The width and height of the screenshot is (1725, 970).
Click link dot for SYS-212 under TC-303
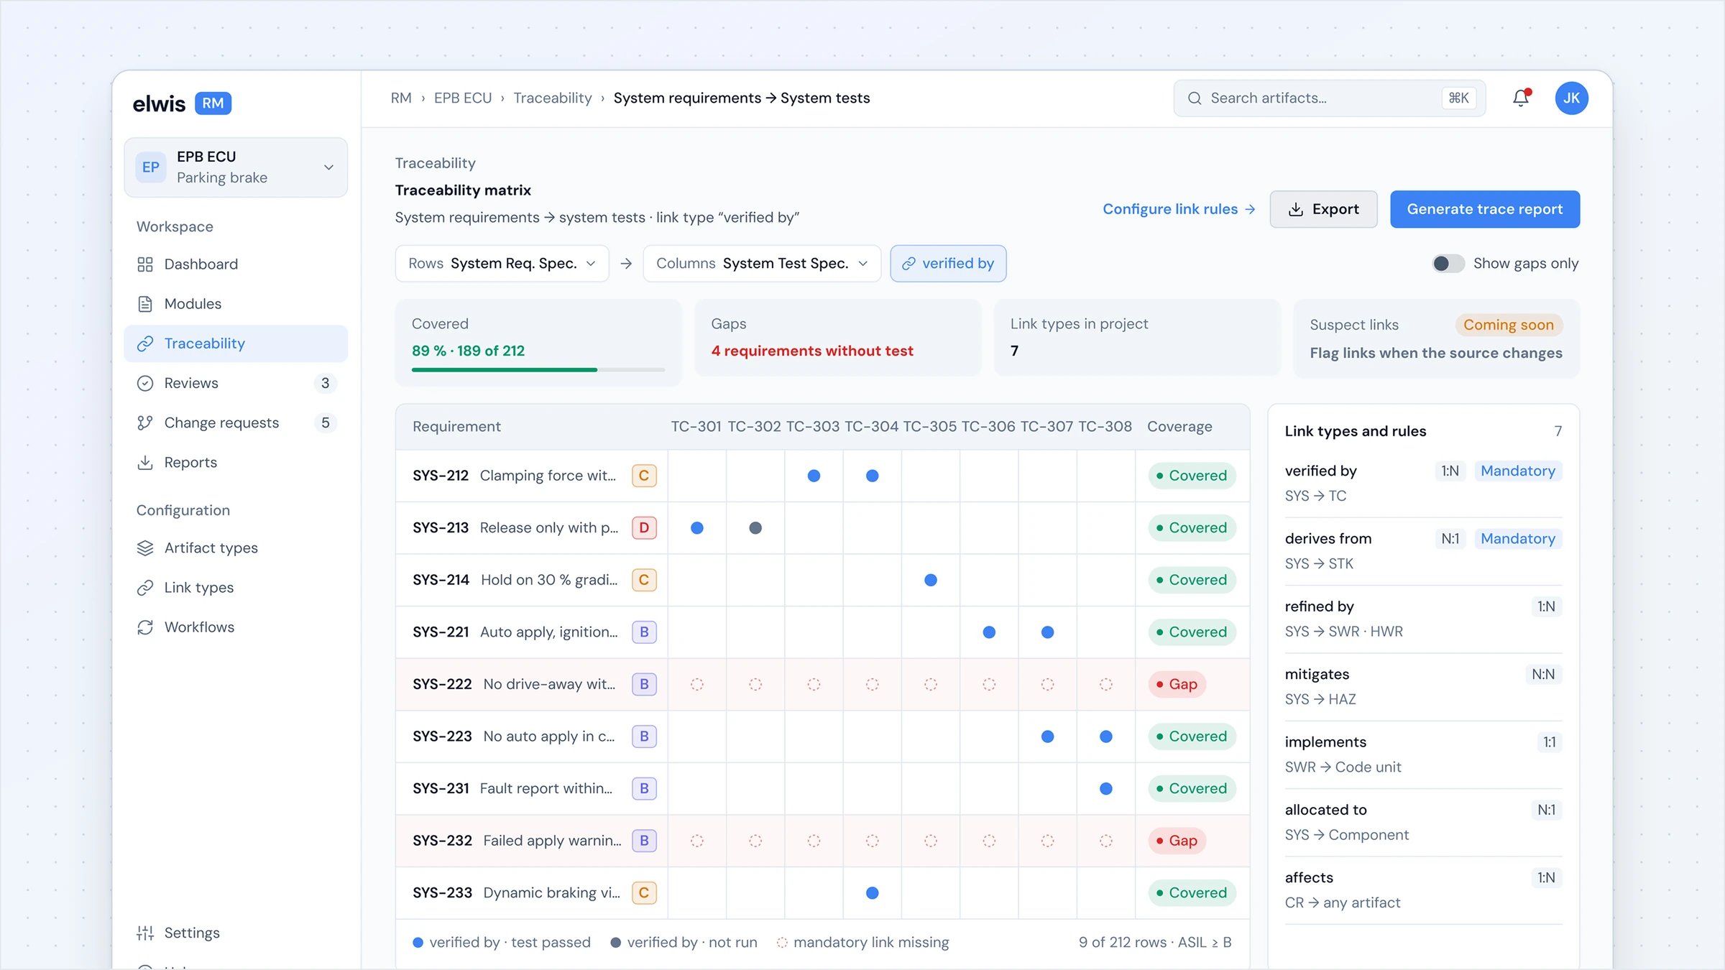pyautogui.click(x=814, y=476)
